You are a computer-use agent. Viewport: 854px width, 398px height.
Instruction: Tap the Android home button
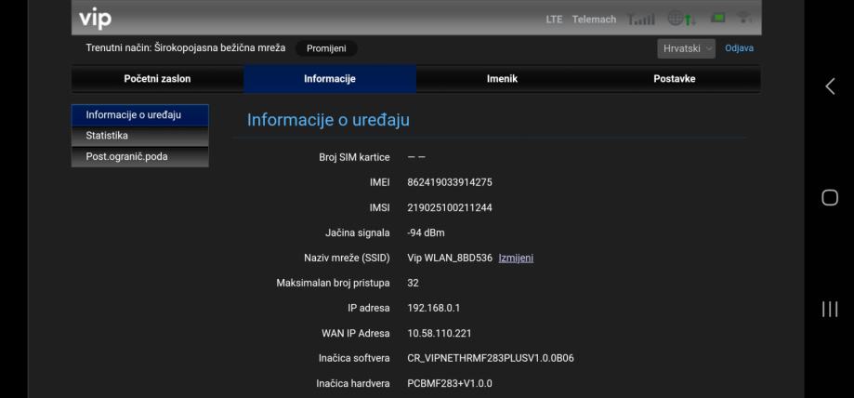point(830,197)
